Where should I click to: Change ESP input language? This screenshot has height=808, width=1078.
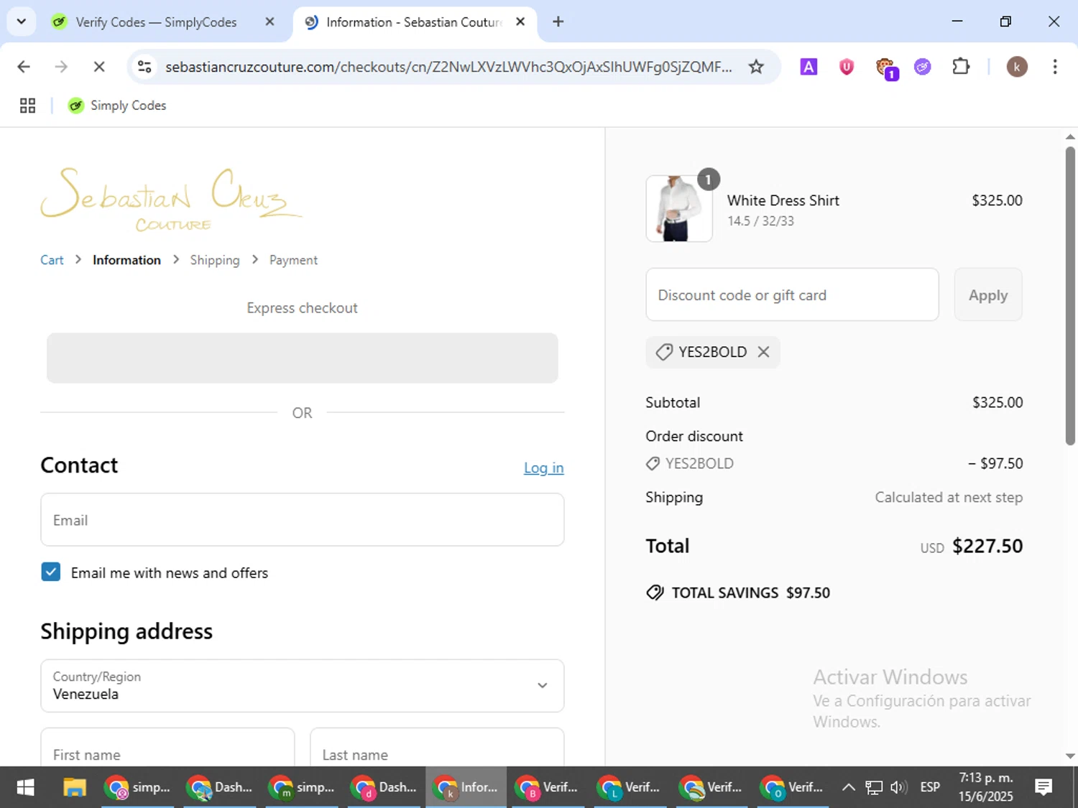tap(930, 787)
